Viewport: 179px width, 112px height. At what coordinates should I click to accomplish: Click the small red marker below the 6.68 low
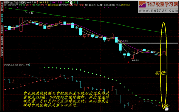[128, 62]
